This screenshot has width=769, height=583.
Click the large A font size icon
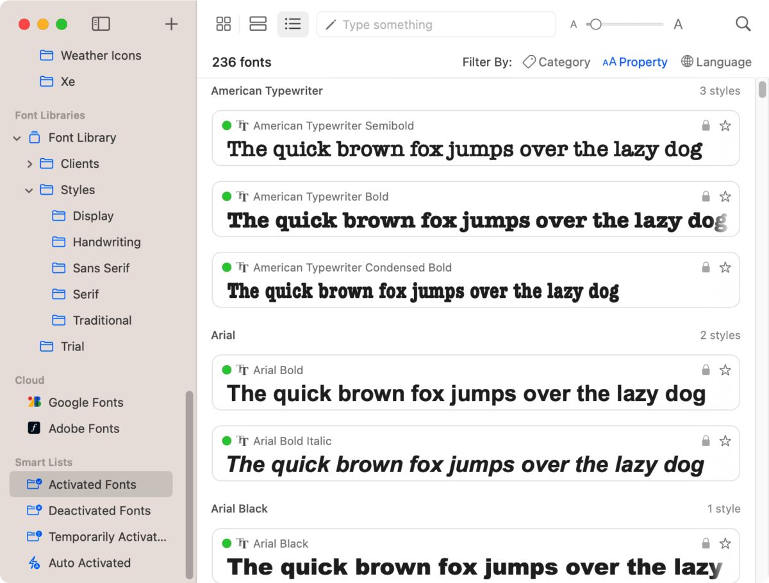(x=678, y=25)
